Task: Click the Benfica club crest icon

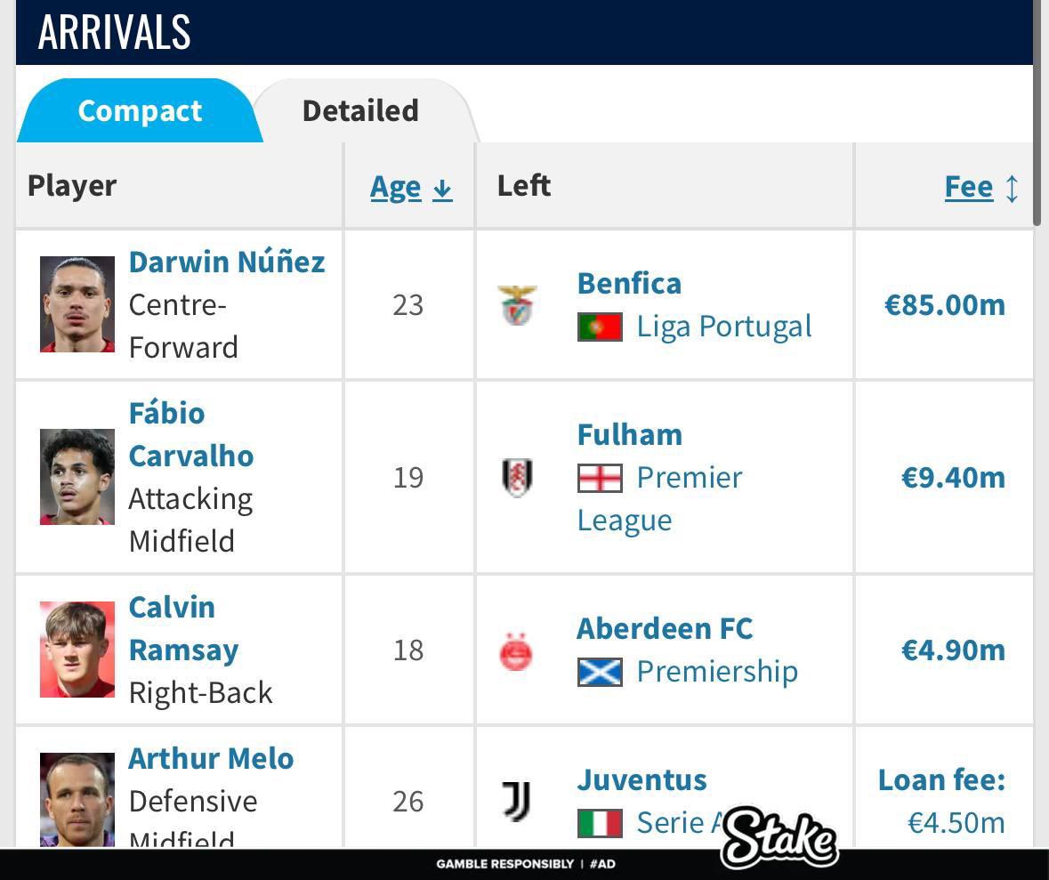Action: 517,304
